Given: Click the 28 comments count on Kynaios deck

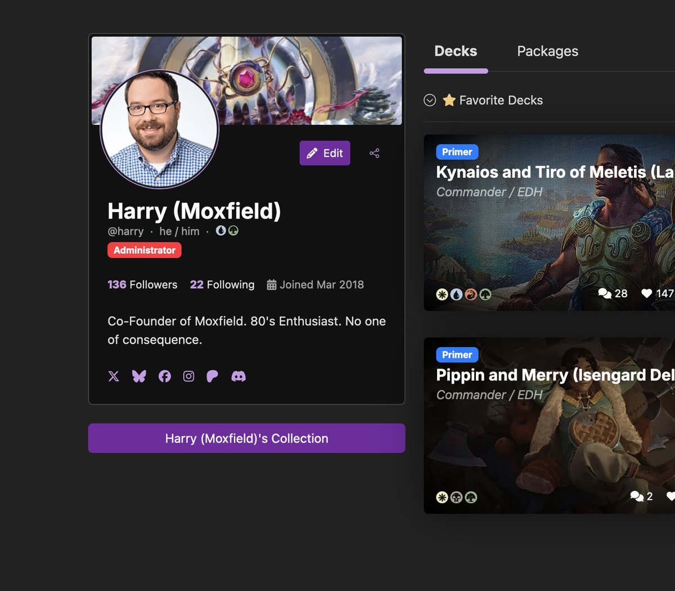Looking at the screenshot, I should click(621, 293).
